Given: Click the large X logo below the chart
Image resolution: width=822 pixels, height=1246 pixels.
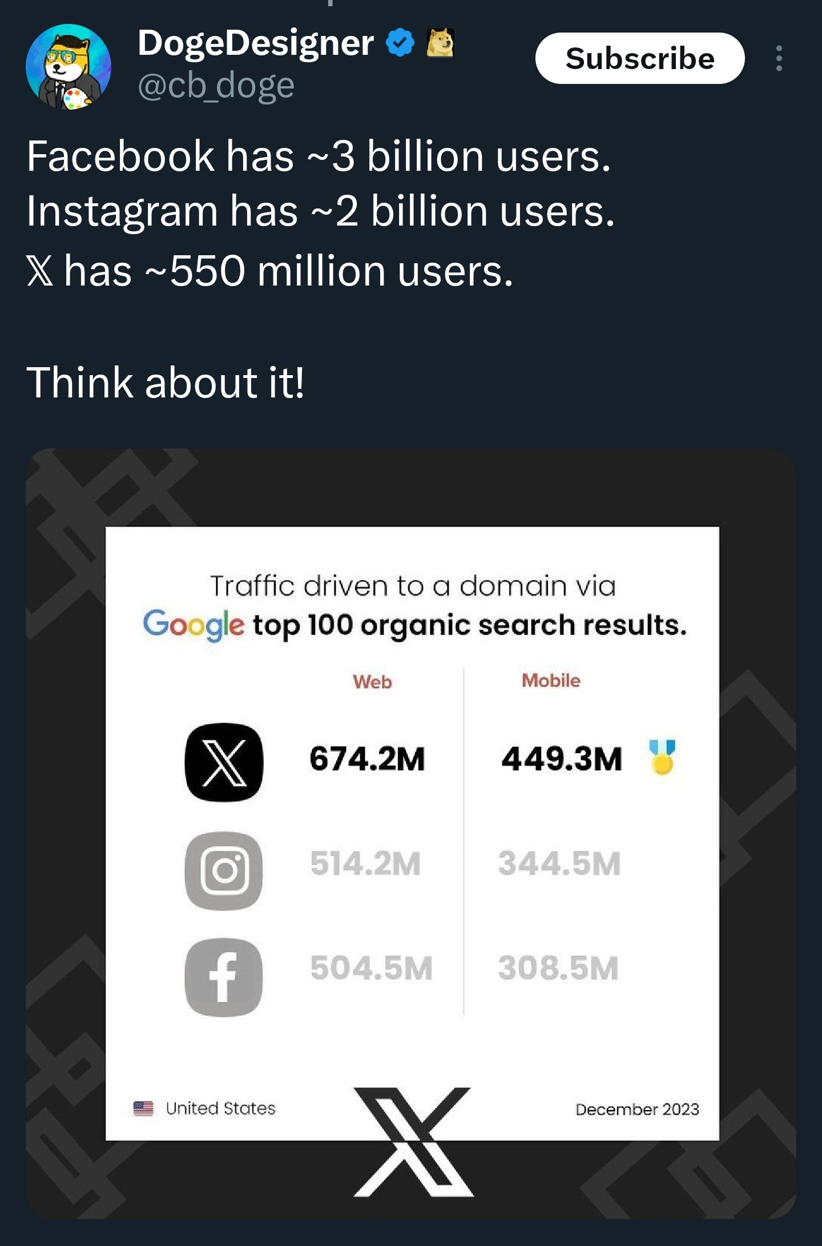Looking at the screenshot, I should (413, 1142).
